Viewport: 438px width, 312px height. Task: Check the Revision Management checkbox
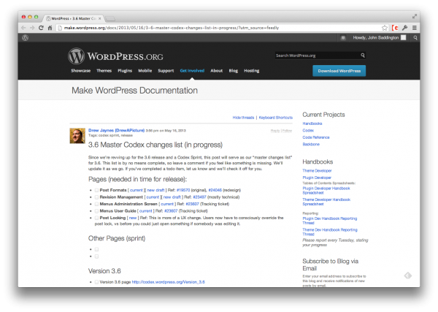[96, 197]
